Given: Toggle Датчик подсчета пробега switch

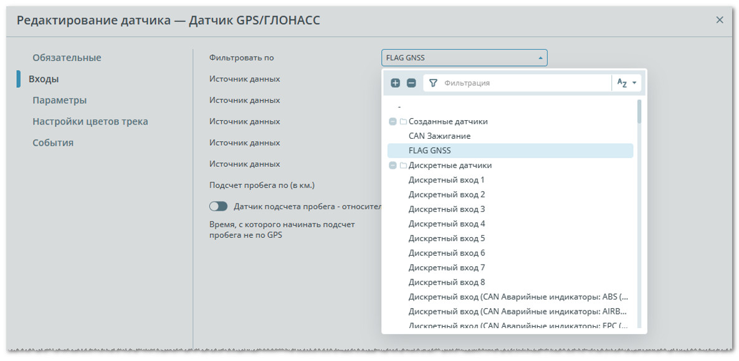Looking at the screenshot, I should (219, 206).
